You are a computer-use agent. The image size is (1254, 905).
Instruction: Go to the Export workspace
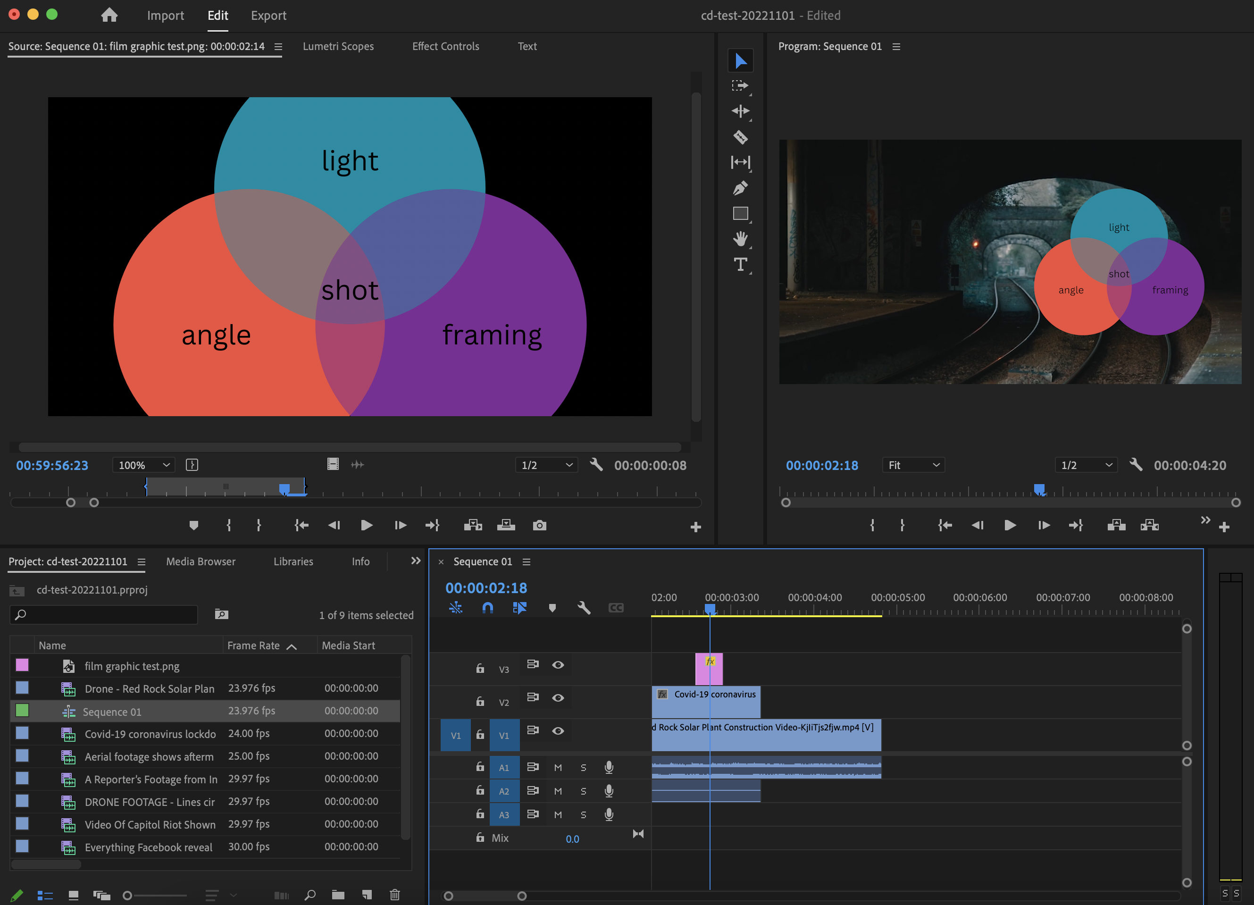(269, 16)
